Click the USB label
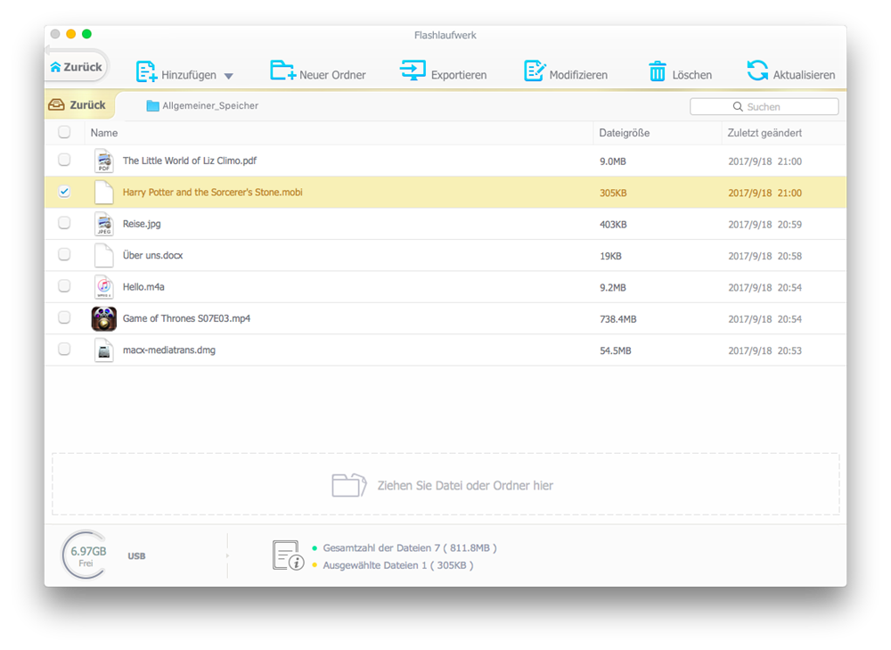 136,556
